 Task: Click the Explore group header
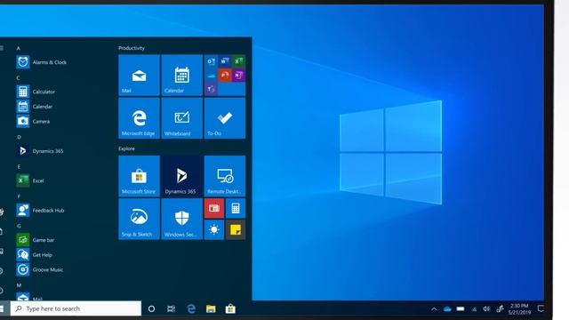pos(126,148)
